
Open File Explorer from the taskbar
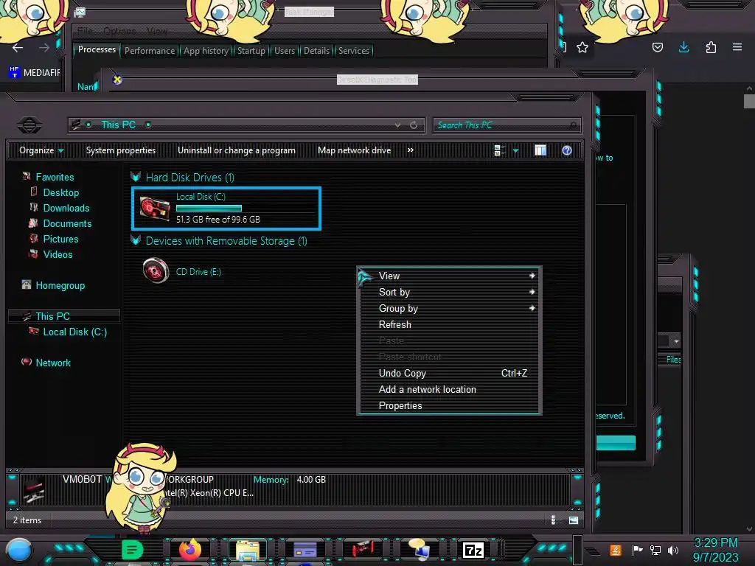pos(248,550)
